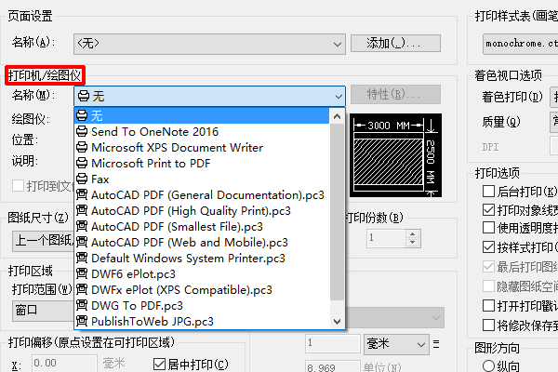Image resolution: width=558 pixels, height=372 pixels.
Task: Open the monochrome plot style table dropdown
Action: point(520,44)
